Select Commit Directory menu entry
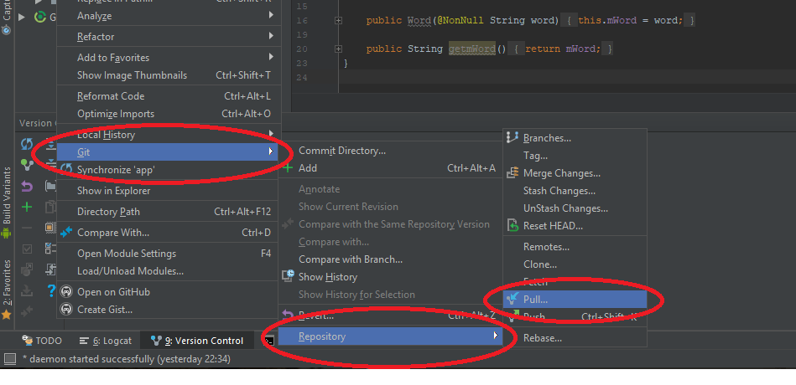This screenshot has height=385, width=796. click(x=342, y=151)
